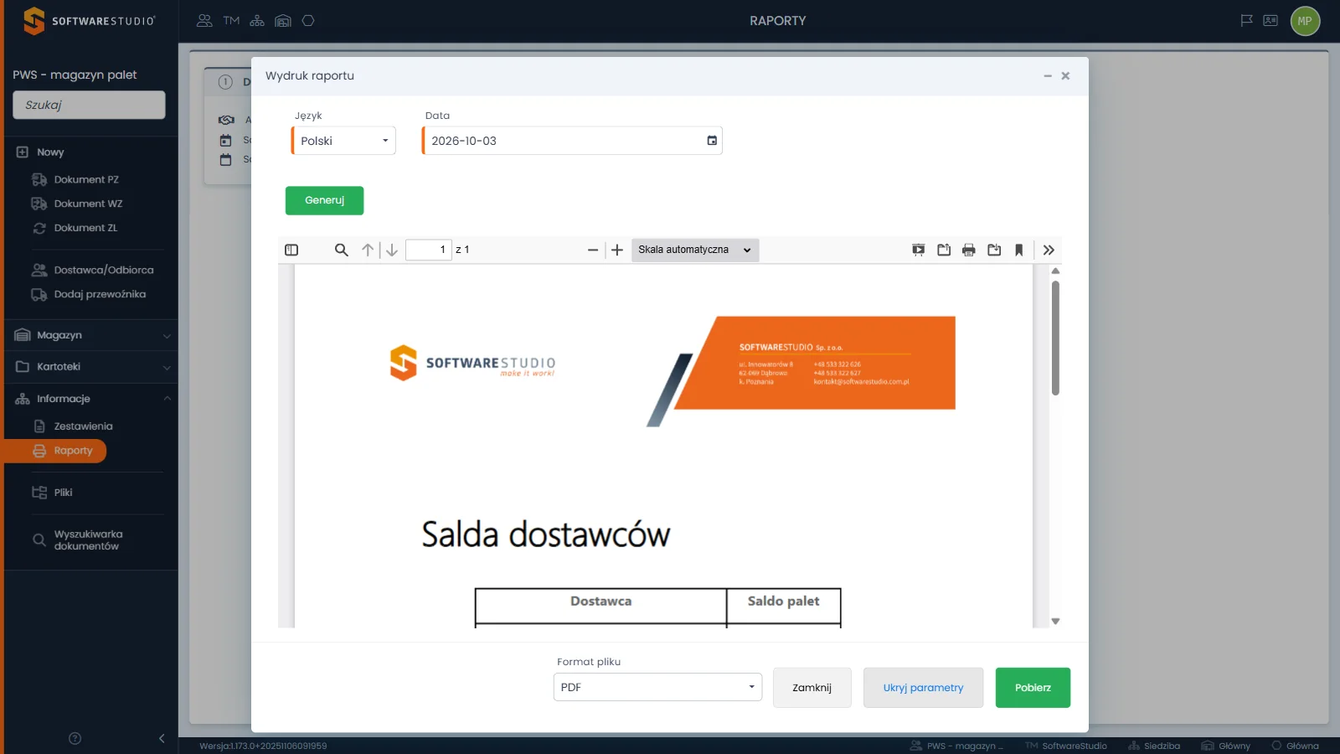Expand the Kartoteki section

90,367
